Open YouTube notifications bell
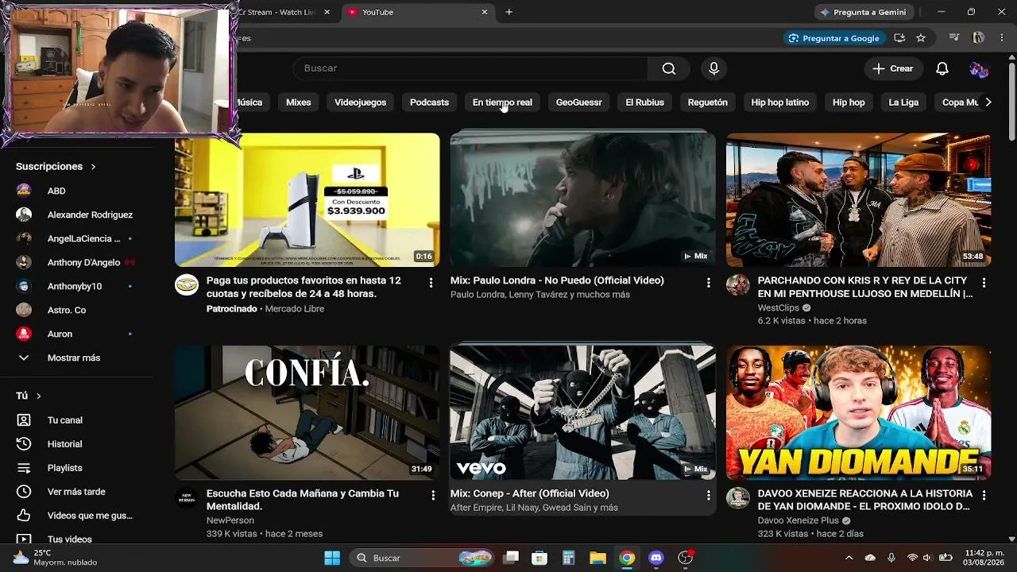Viewport: 1017px width, 572px height. (x=942, y=68)
